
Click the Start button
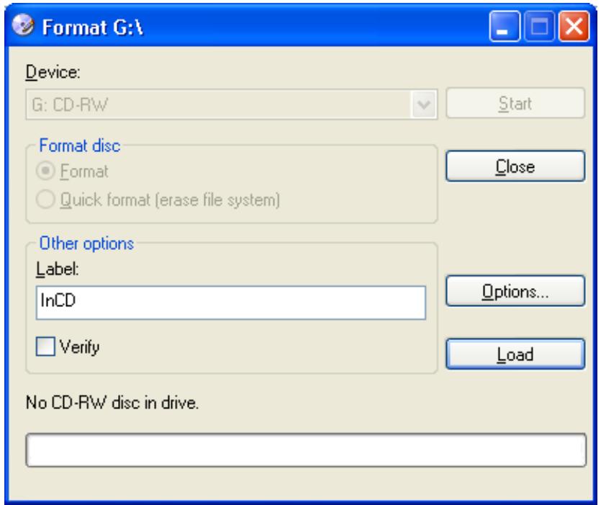515,103
